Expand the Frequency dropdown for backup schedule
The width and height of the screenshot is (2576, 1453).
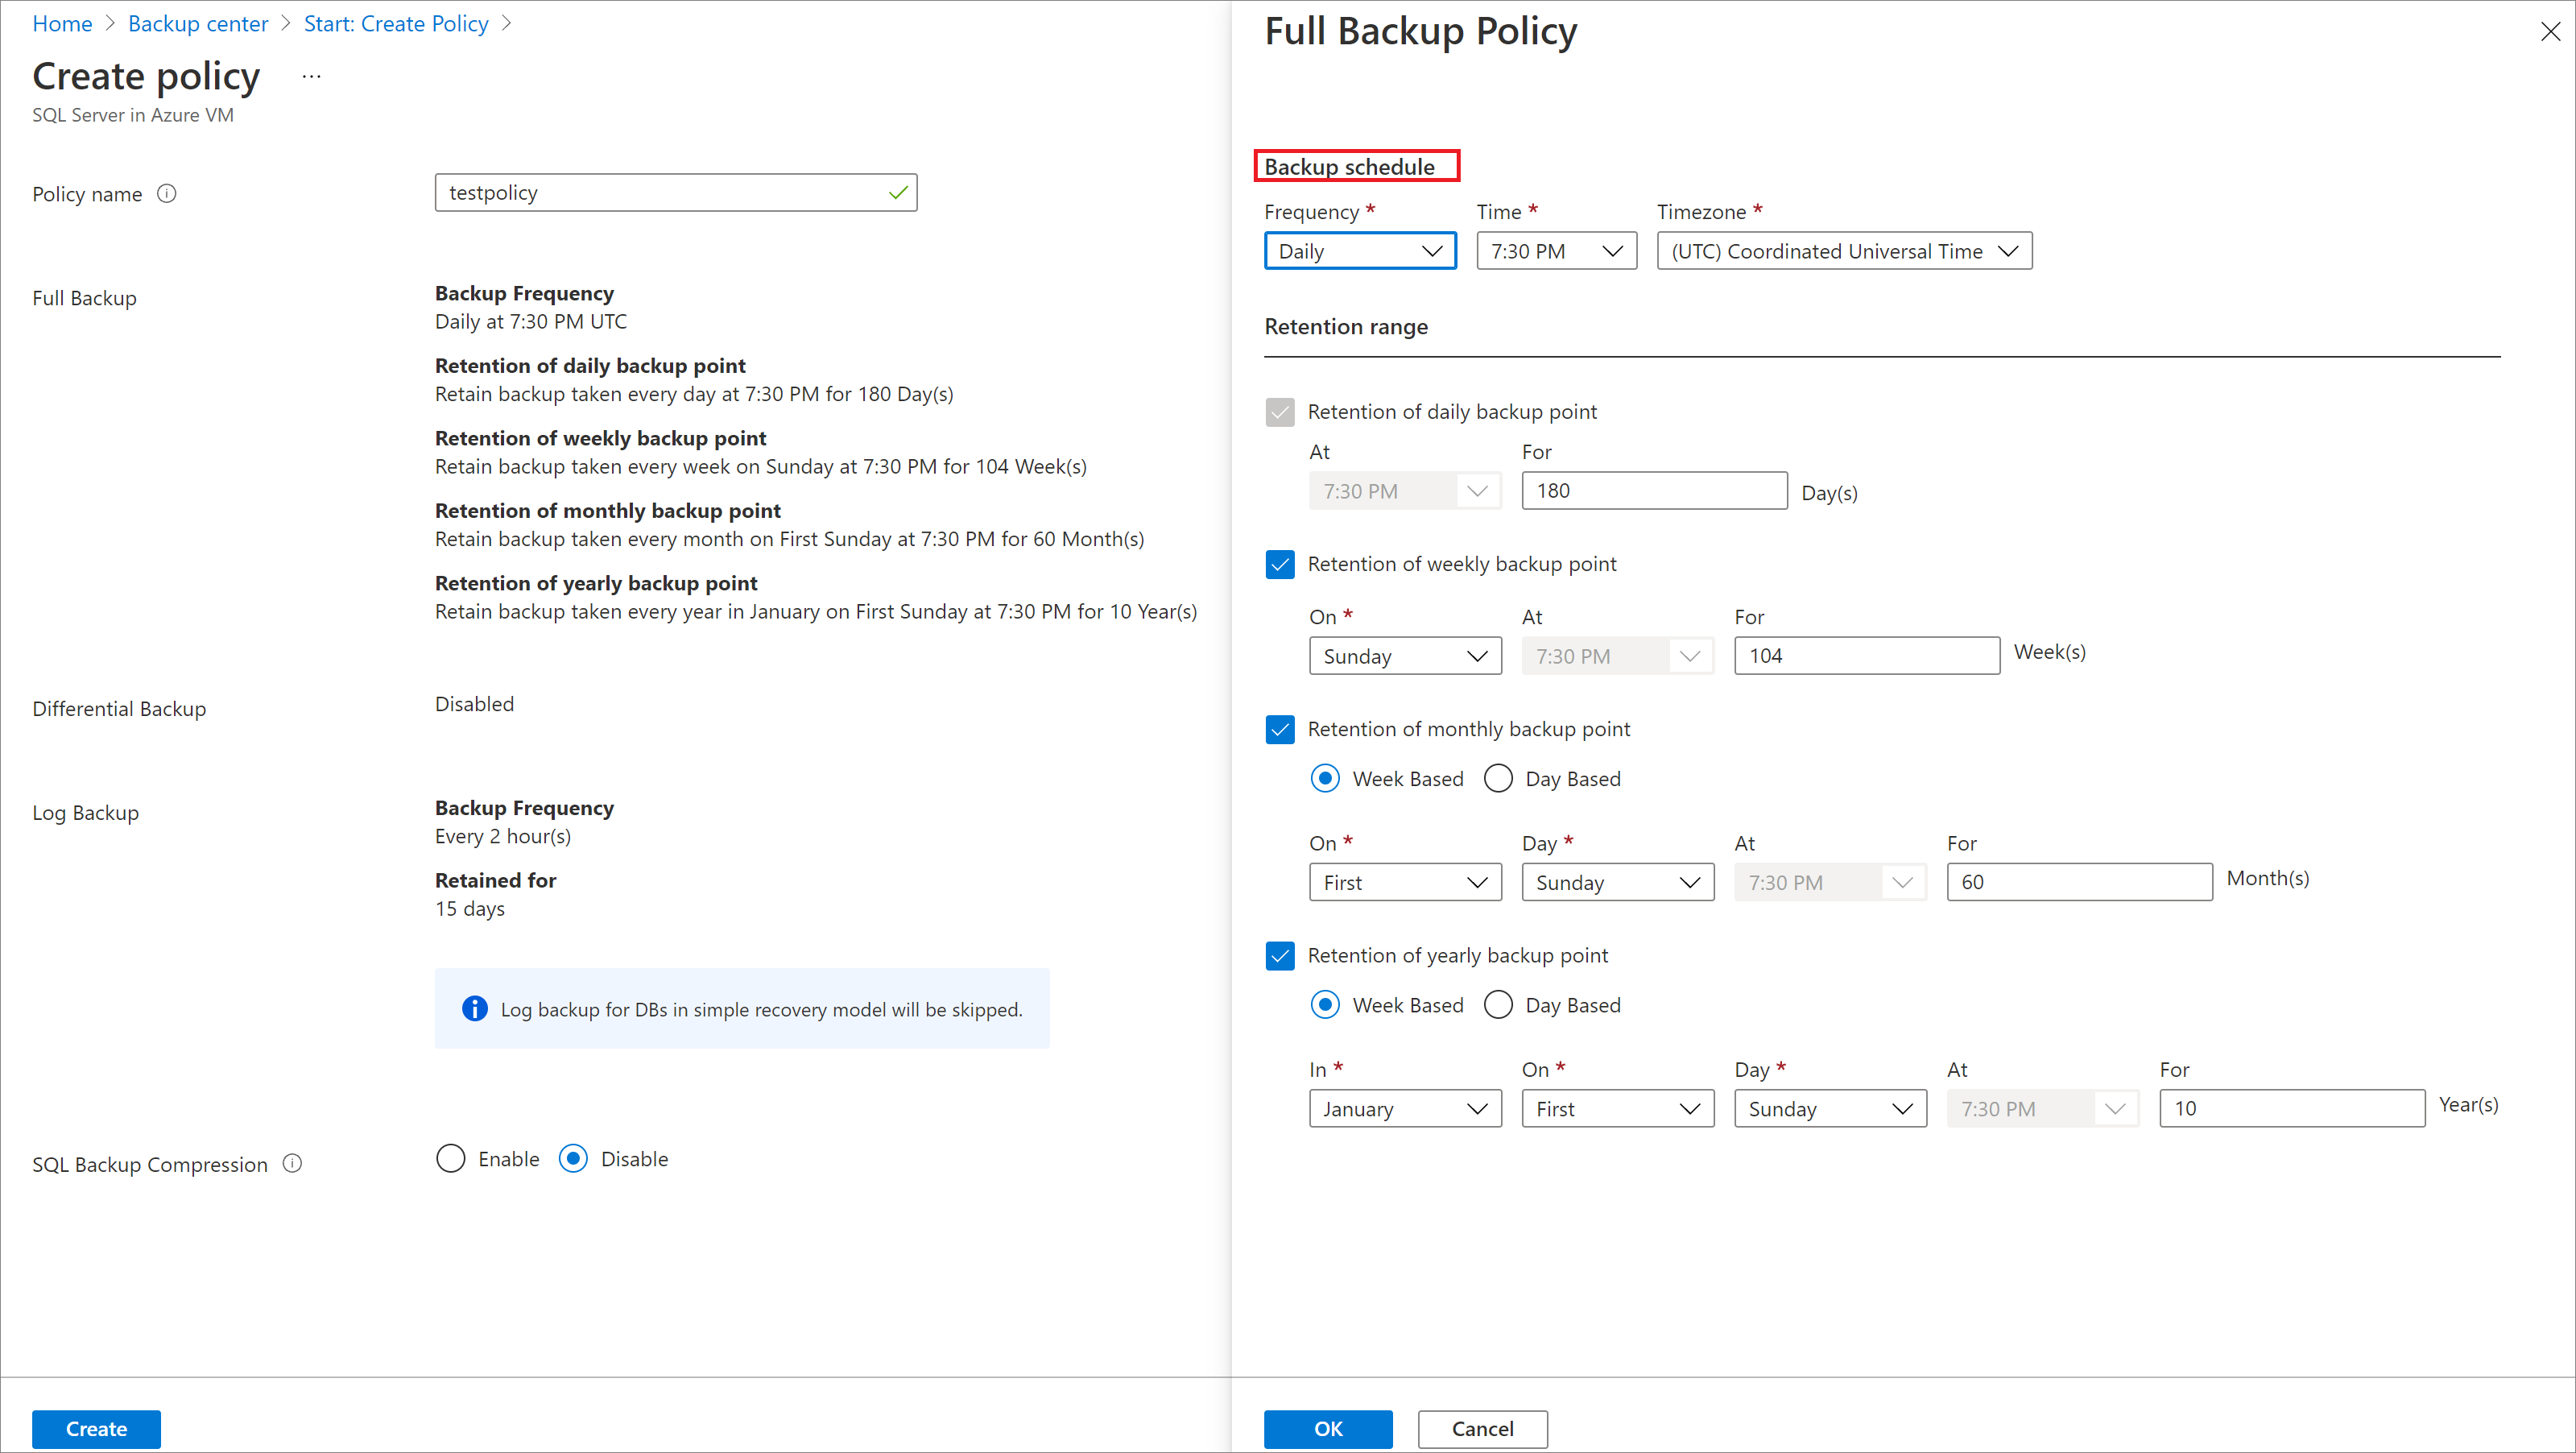pos(1355,250)
